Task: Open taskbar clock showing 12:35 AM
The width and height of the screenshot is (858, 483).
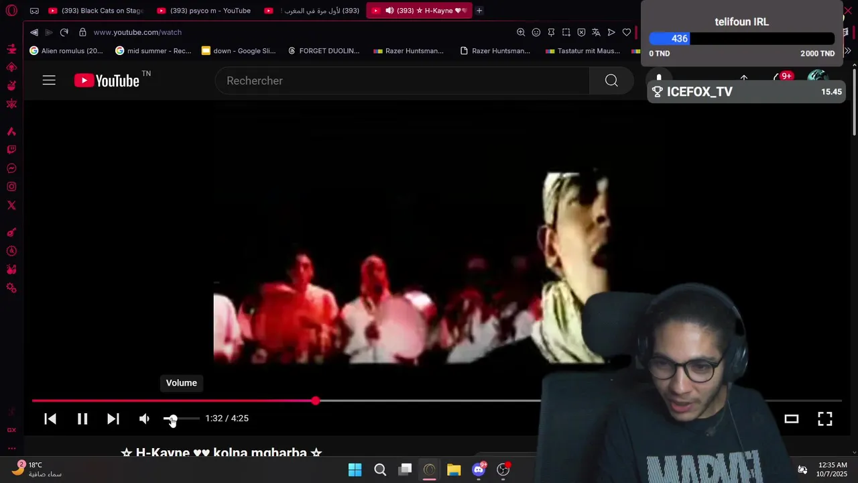Action: coord(833,470)
